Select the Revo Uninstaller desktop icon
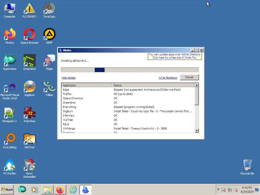Viewport: 260px width, 195px height. click(x=29, y=169)
